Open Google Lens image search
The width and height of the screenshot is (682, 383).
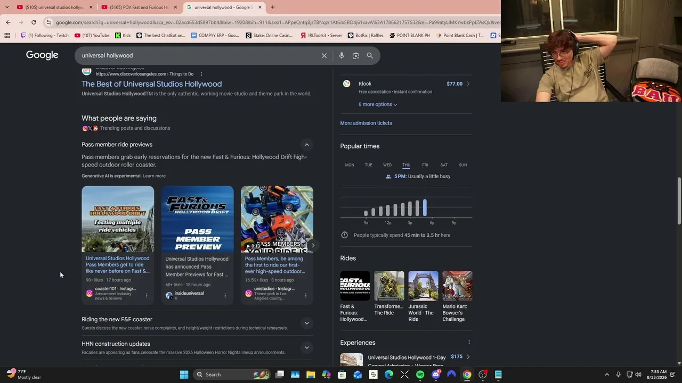[356, 55]
